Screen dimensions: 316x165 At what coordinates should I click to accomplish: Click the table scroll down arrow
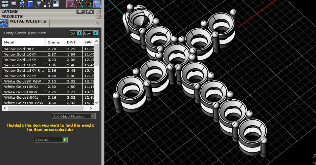(96, 103)
